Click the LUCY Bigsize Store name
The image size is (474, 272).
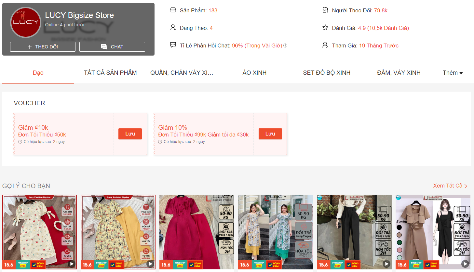click(79, 15)
